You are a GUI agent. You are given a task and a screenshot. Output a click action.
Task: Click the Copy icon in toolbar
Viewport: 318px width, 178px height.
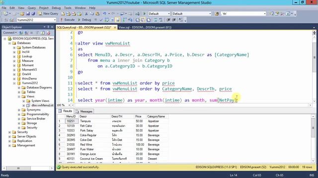pos(92,14)
